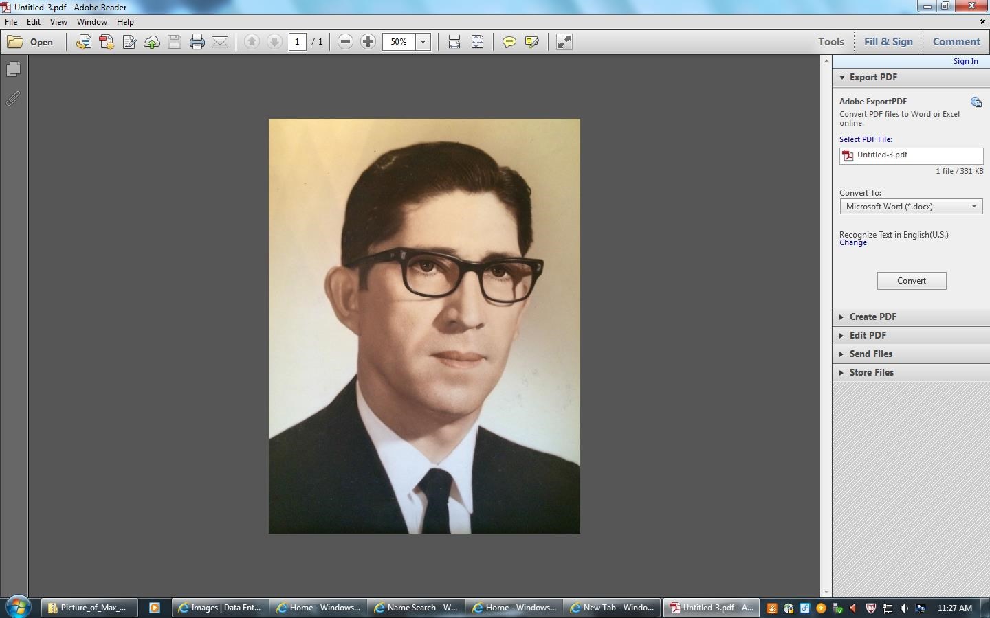Click the Save file icon

pyautogui.click(x=174, y=42)
